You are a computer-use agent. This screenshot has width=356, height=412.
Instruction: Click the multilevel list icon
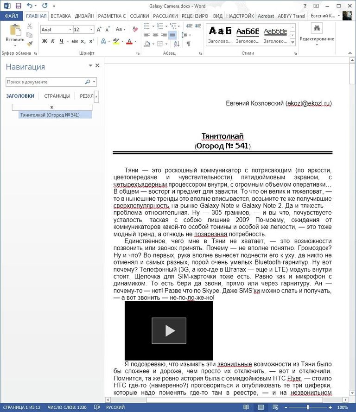(173, 26)
